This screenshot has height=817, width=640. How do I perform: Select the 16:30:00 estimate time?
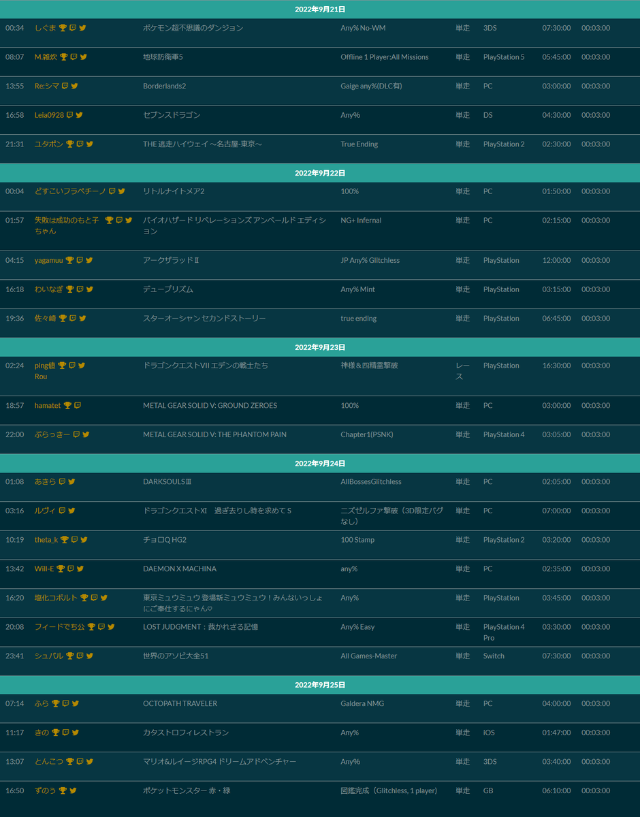tap(556, 366)
